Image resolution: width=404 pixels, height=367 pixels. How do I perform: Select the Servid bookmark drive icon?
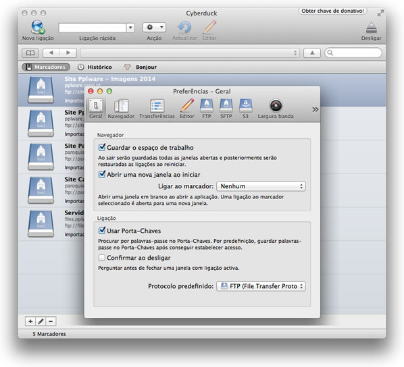click(x=41, y=224)
